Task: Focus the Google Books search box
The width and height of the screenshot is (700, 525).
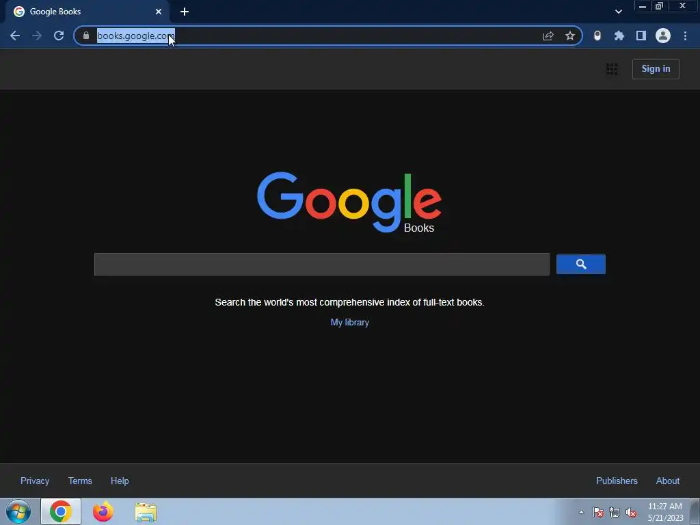Action: tap(322, 265)
